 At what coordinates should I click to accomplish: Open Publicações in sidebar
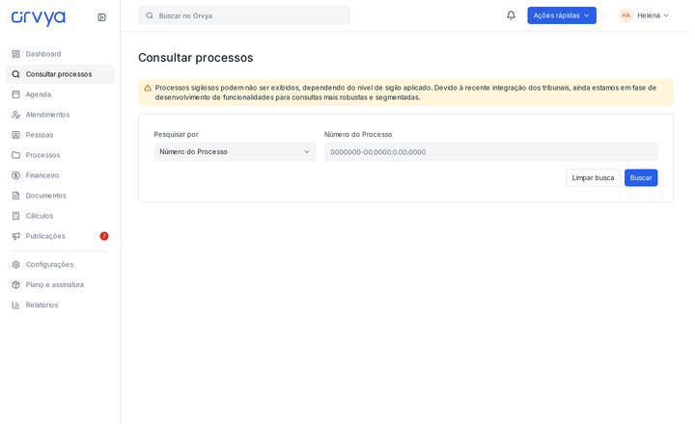click(60, 236)
